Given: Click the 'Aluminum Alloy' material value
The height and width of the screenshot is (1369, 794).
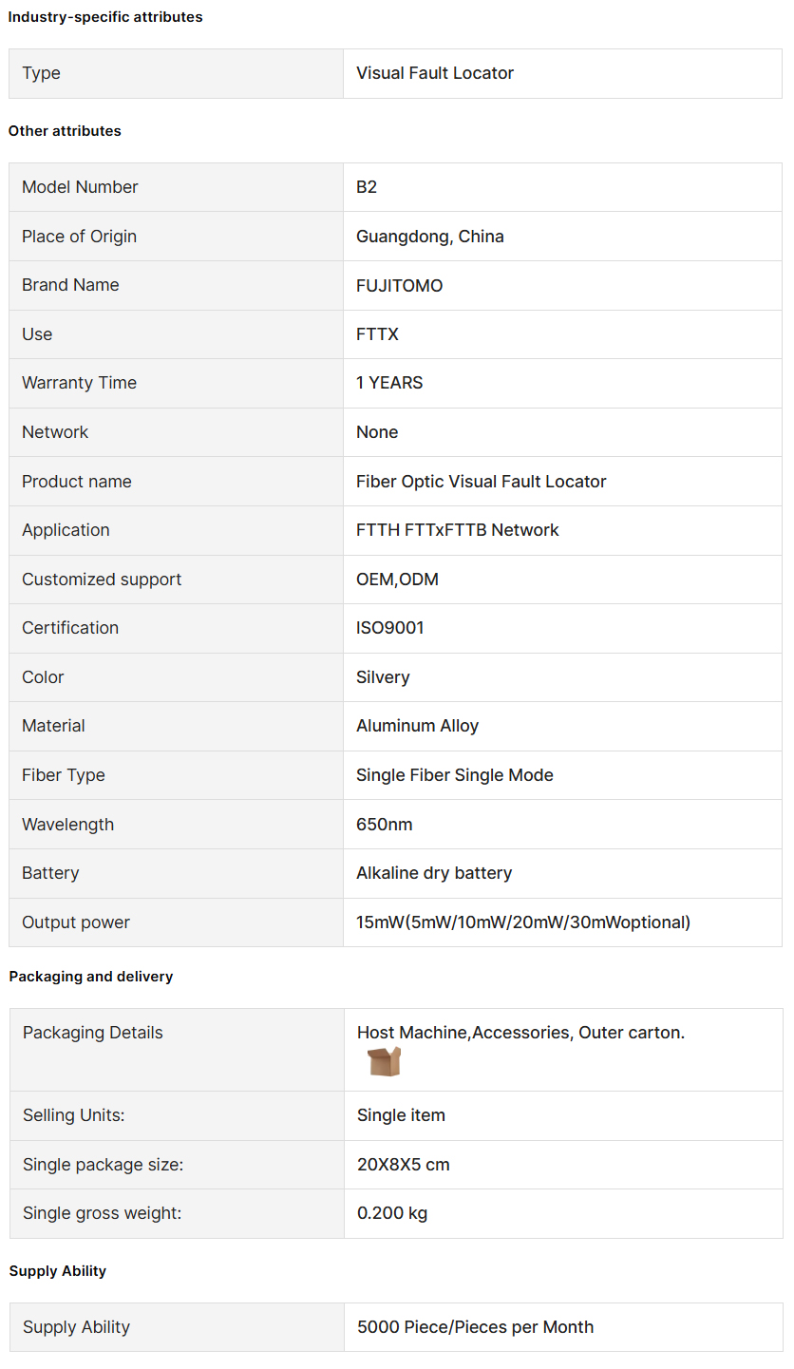Looking at the screenshot, I should [418, 726].
